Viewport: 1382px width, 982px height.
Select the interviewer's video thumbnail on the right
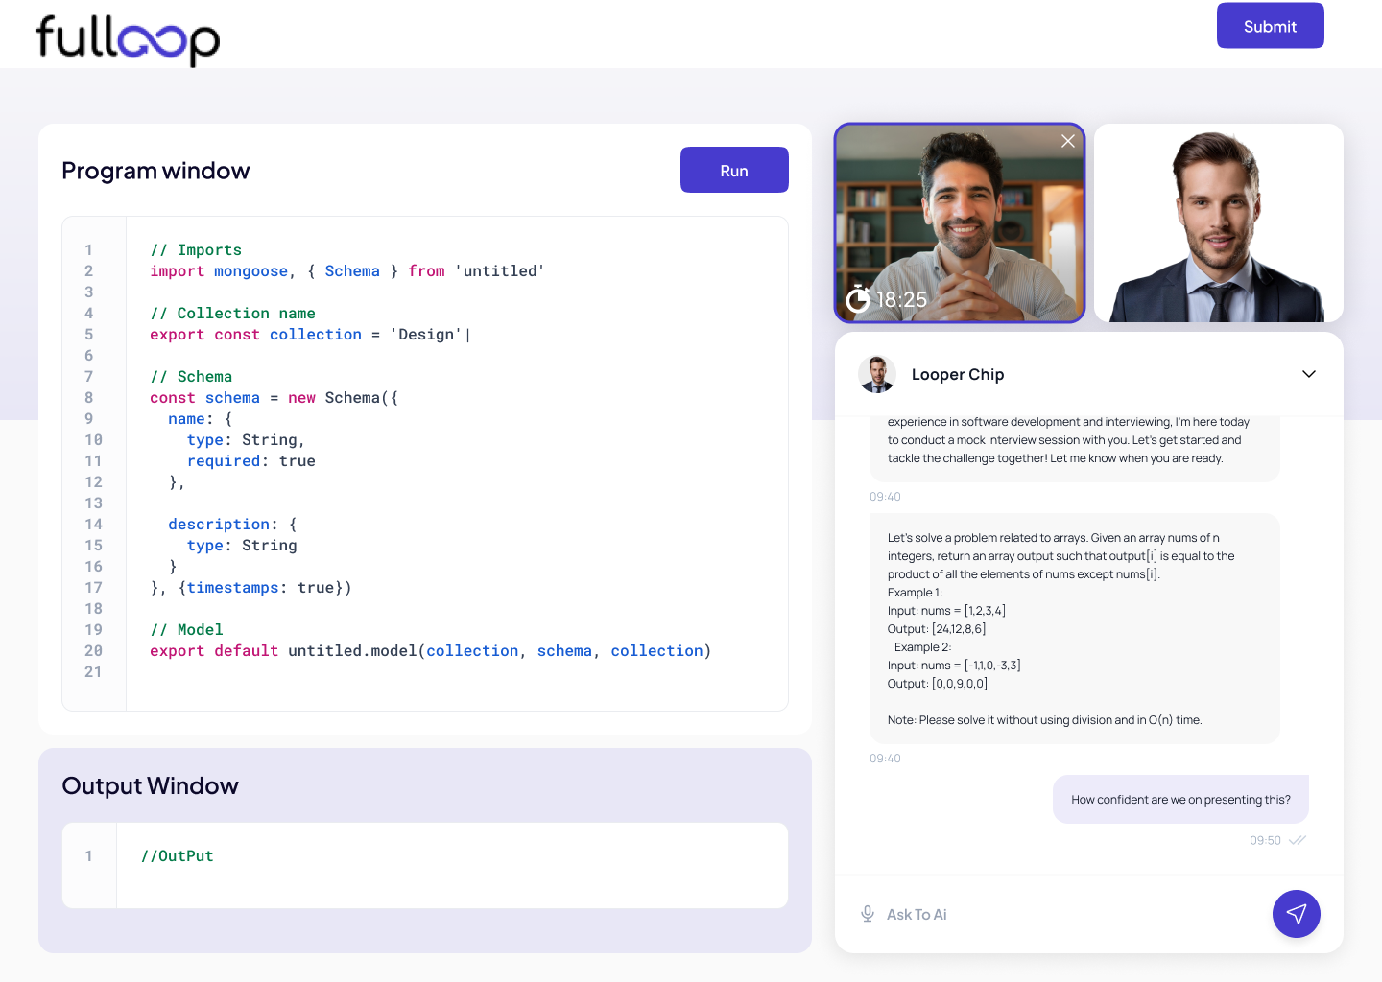[1217, 222]
